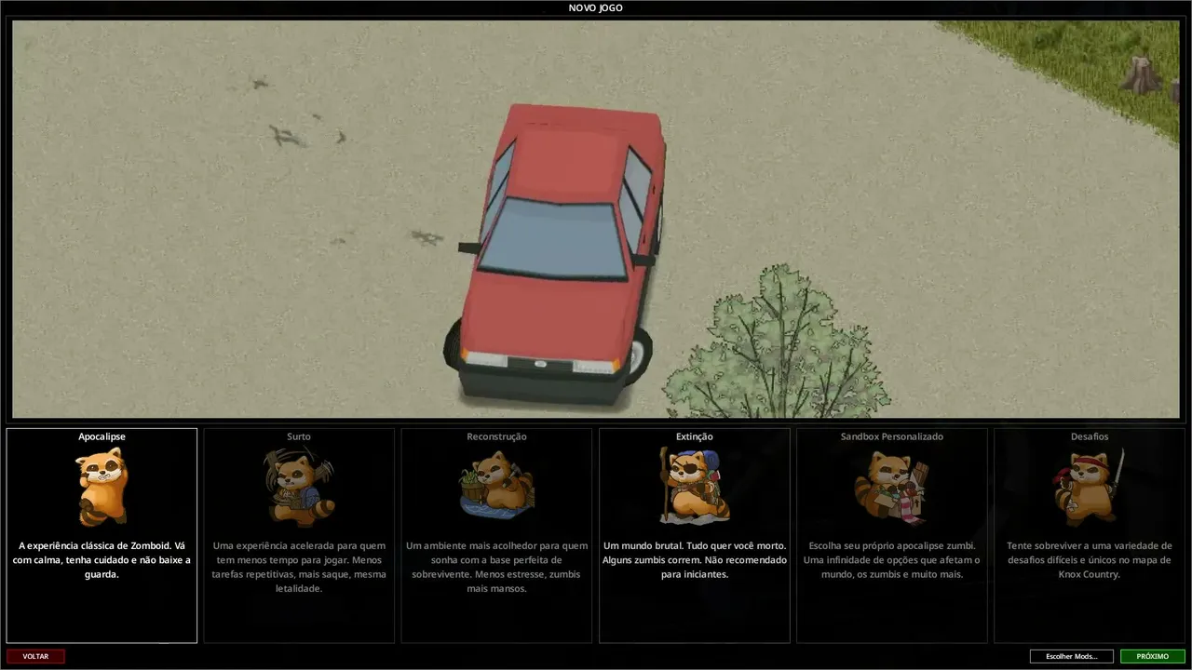Click the NOVO JOGO header title
Viewport: 1192px width, 670px height.
point(596,8)
